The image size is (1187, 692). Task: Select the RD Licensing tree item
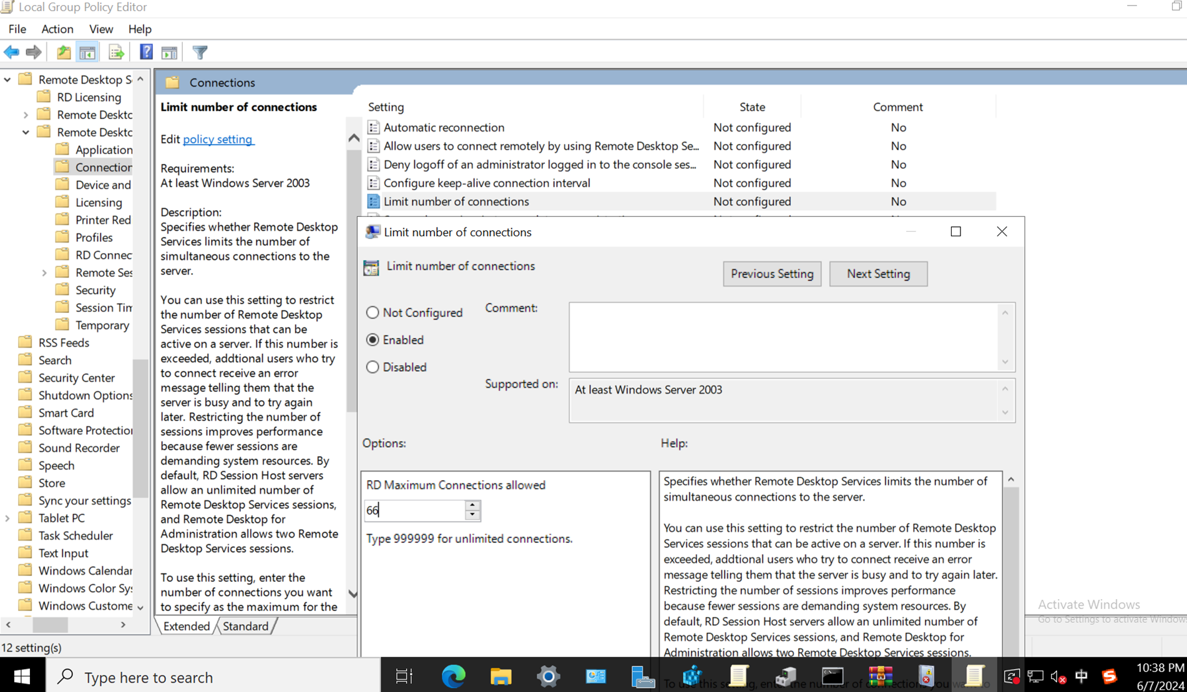tap(89, 97)
